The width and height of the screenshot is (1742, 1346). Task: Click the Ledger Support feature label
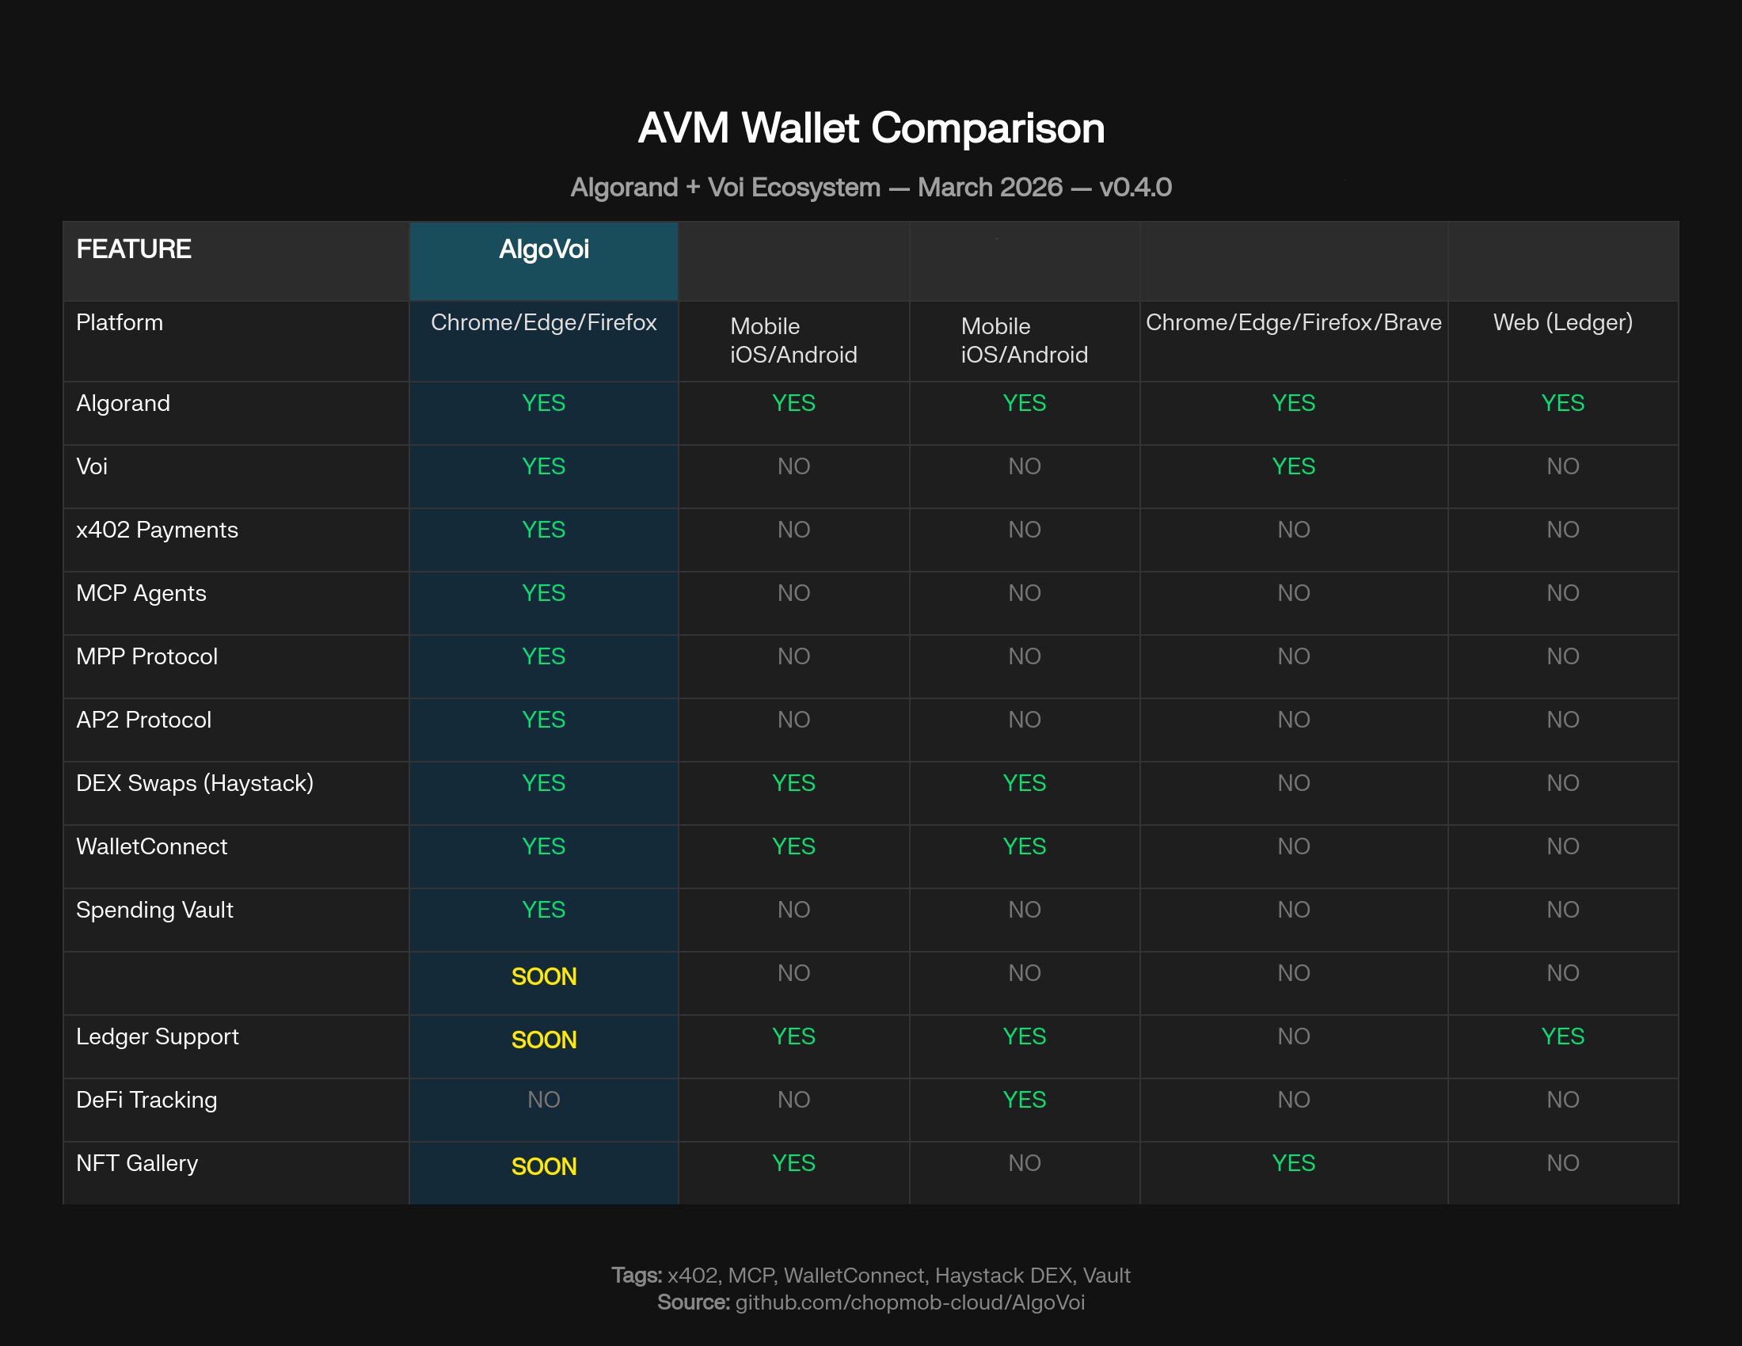click(x=156, y=1036)
